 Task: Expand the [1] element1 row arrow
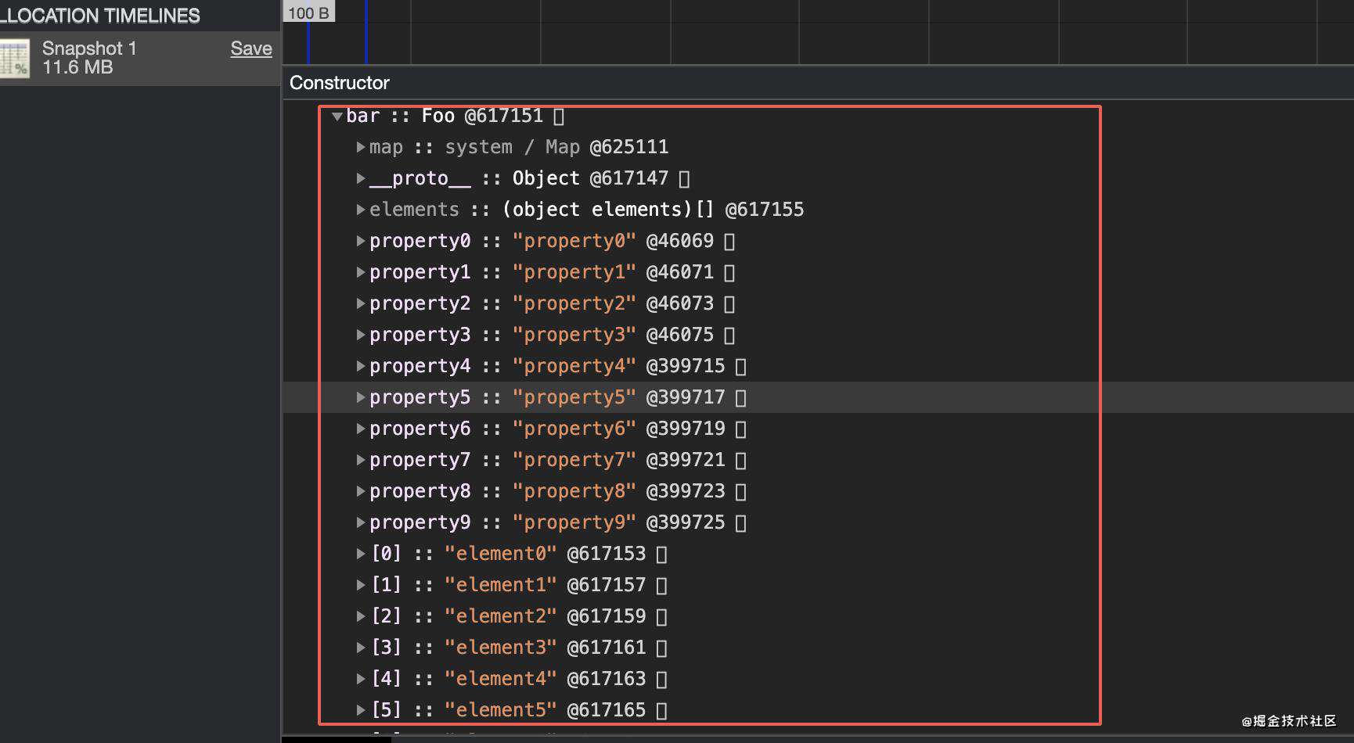coord(361,585)
